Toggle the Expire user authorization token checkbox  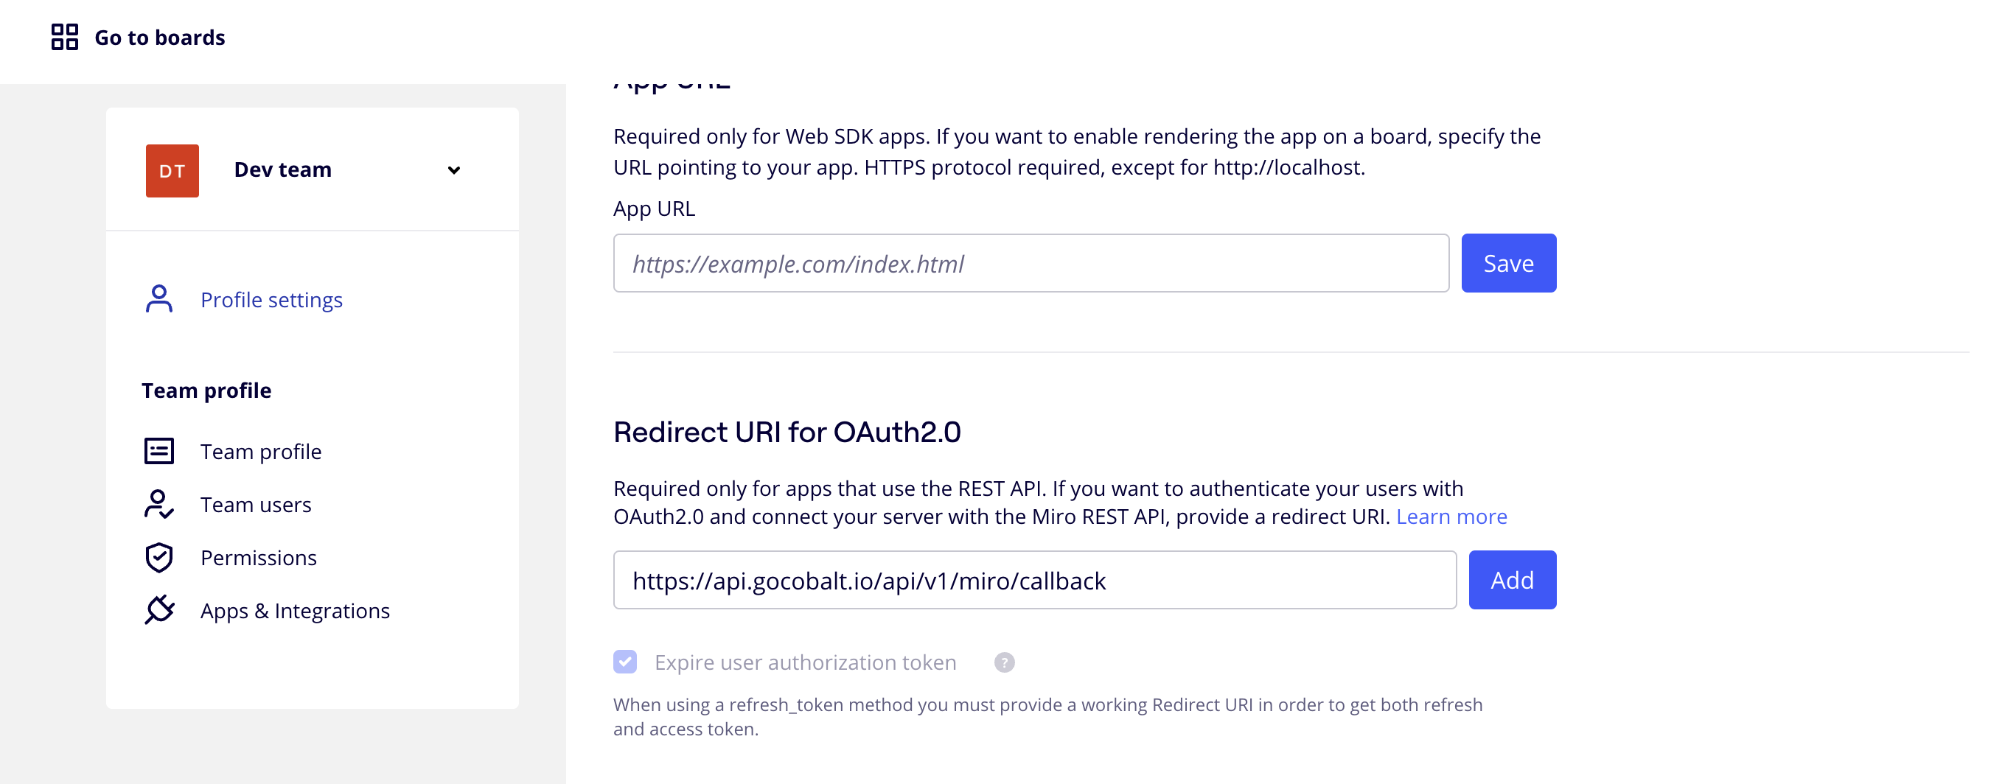coord(624,662)
